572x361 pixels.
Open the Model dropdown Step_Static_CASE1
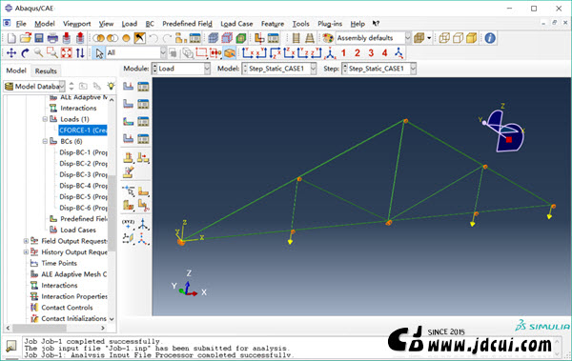(x=279, y=69)
